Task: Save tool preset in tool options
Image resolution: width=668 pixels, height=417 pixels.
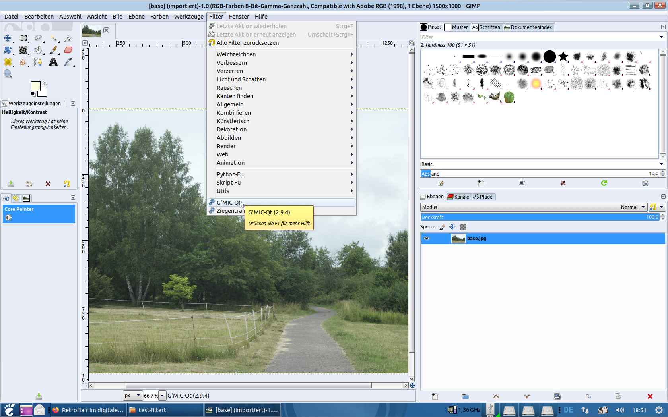Action: pyautogui.click(x=11, y=184)
